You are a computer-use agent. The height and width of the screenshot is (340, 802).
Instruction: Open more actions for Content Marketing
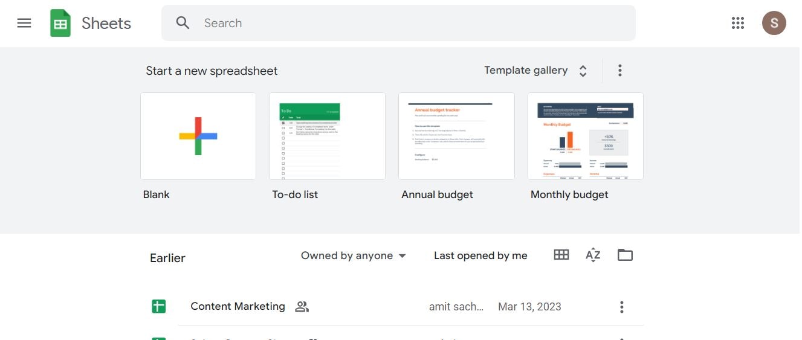tap(621, 307)
